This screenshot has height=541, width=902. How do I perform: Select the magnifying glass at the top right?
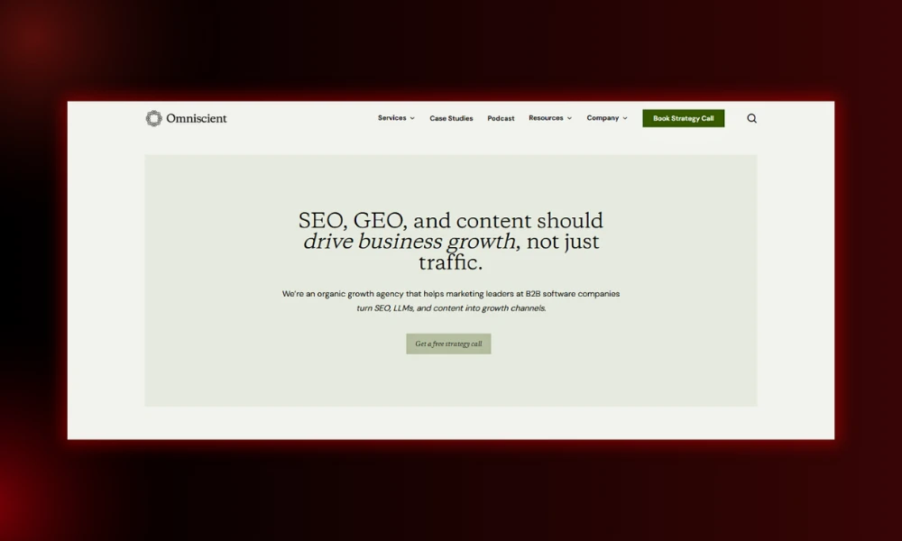pos(751,118)
